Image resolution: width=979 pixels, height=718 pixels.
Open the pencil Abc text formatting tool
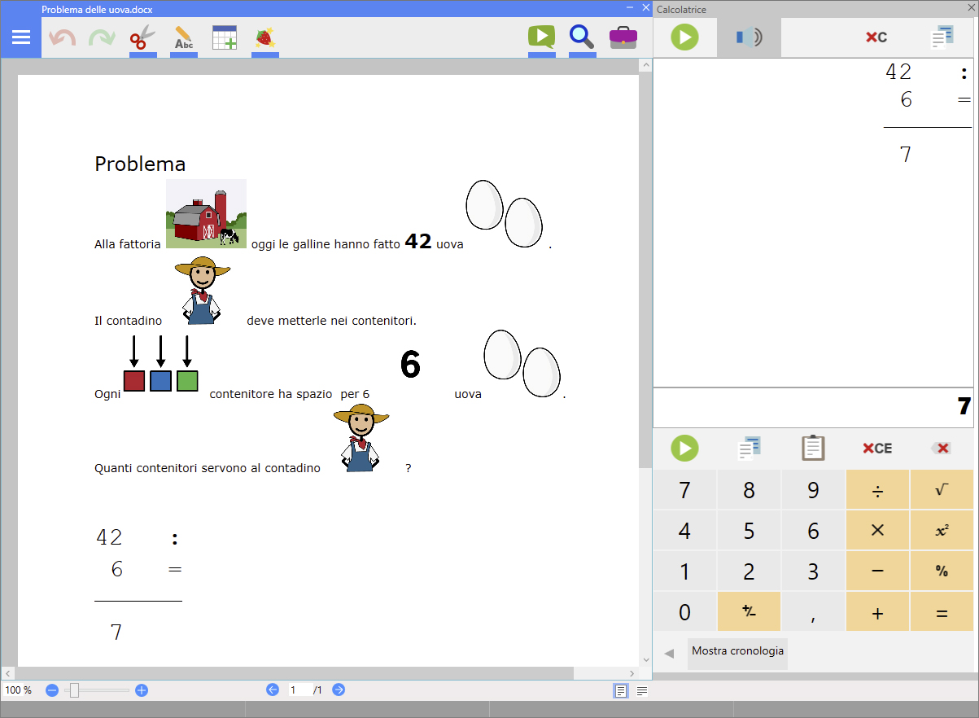click(x=184, y=37)
